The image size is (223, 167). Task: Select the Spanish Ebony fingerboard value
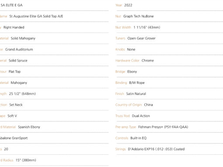[29, 127]
